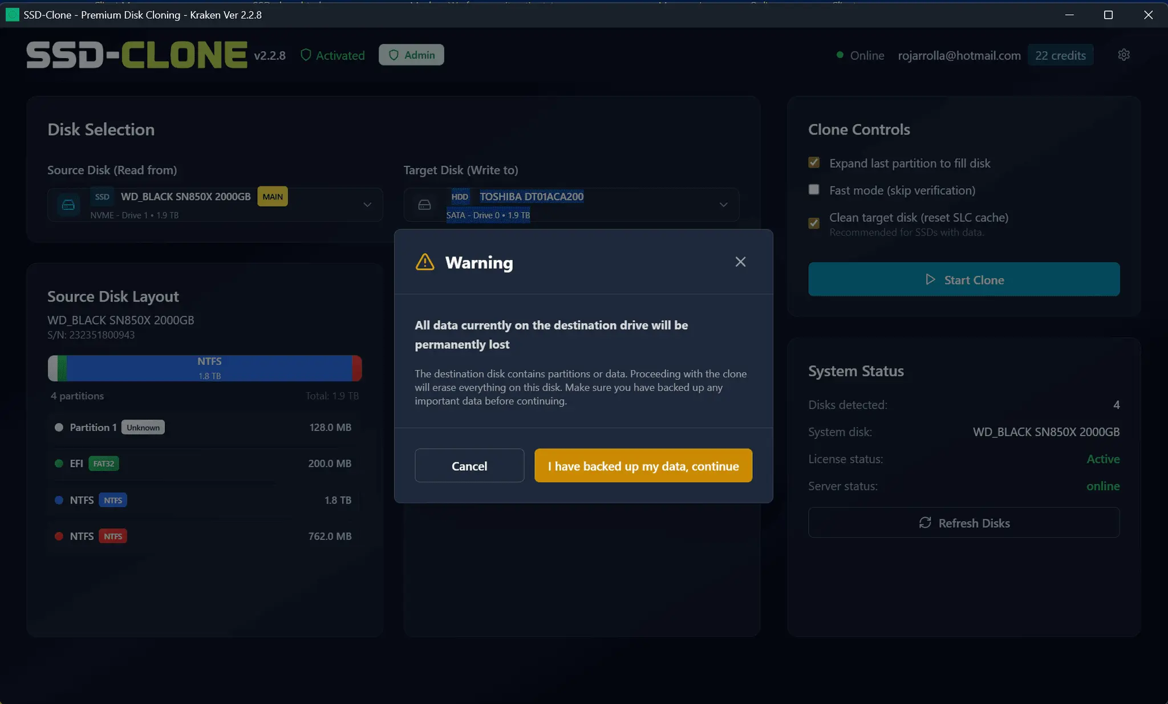Click the Activated shield icon

pyautogui.click(x=306, y=55)
